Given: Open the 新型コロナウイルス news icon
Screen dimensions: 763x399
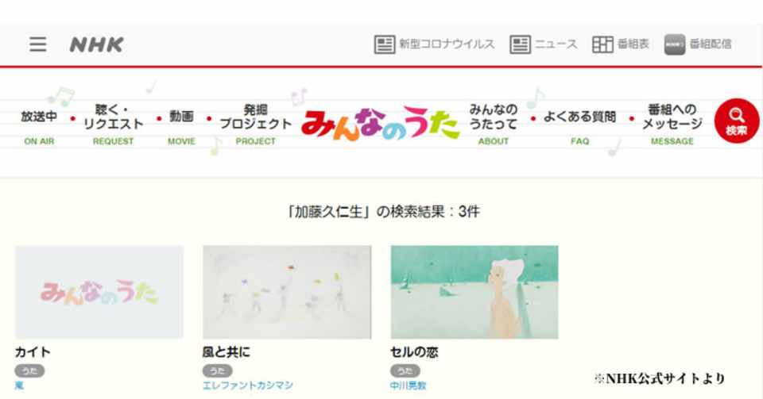Looking at the screenshot, I should pyautogui.click(x=385, y=44).
